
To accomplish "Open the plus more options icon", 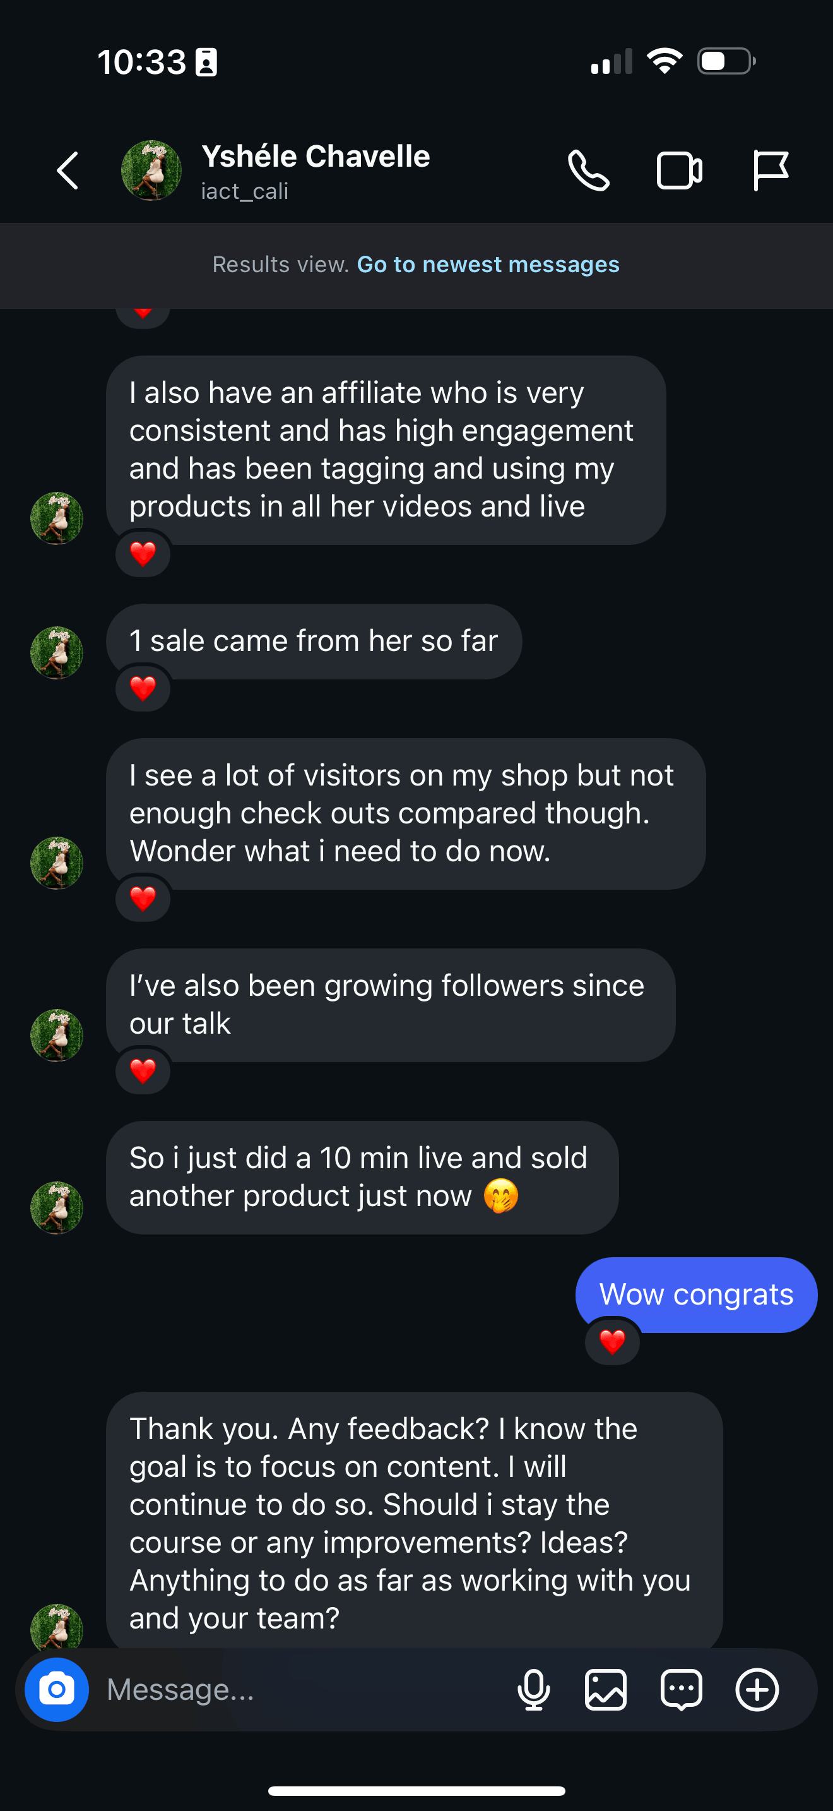I will 757,1689.
